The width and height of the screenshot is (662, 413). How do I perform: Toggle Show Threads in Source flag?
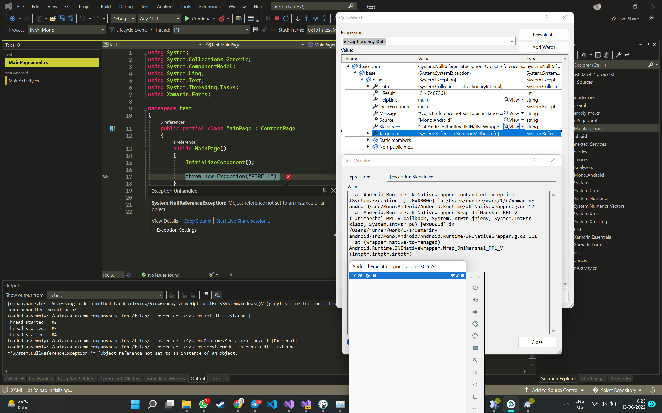(x=256, y=29)
